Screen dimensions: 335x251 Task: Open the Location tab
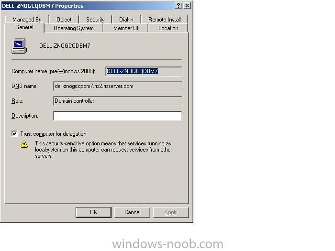(168, 28)
